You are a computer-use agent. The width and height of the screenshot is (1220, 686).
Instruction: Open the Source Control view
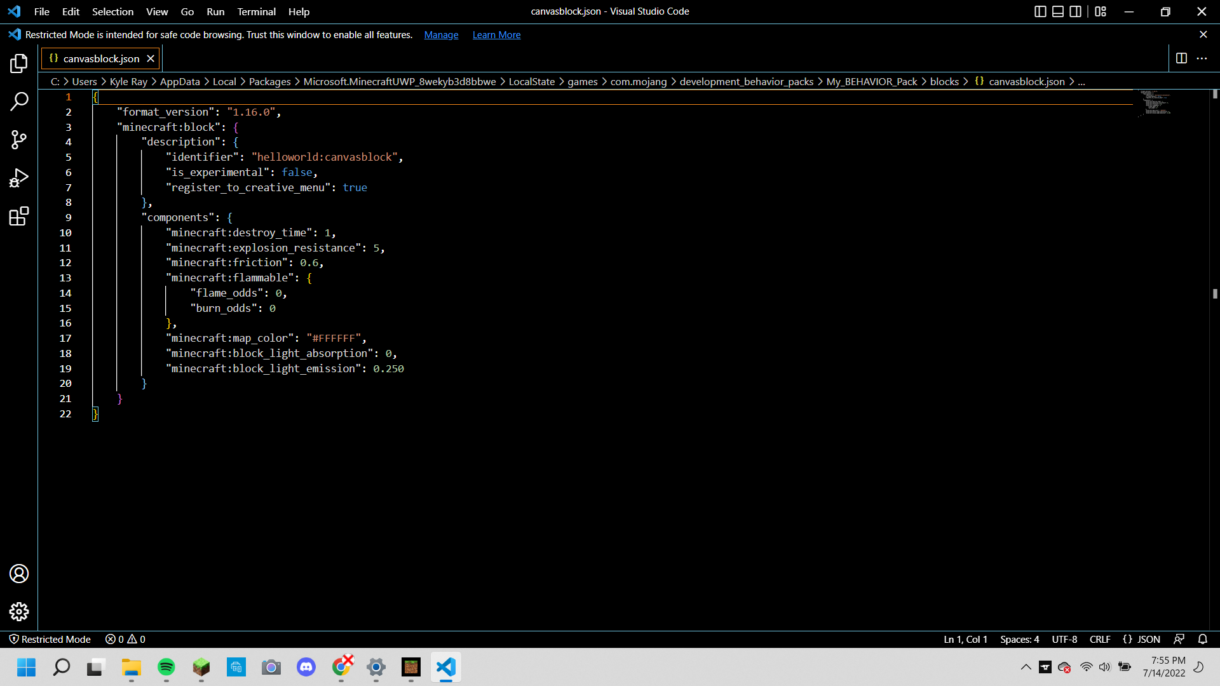pyautogui.click(x=18, y=140)
